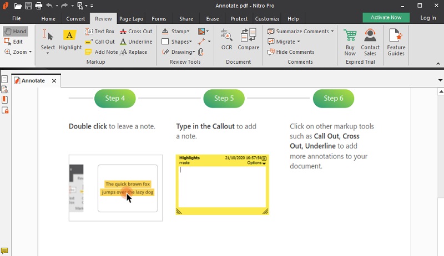
Task: Open the Compare documents tool
Action: pos(248,39)
